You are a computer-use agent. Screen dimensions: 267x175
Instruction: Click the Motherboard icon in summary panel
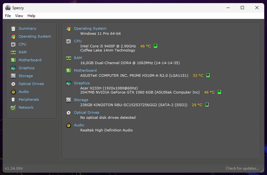coord(69,70)
